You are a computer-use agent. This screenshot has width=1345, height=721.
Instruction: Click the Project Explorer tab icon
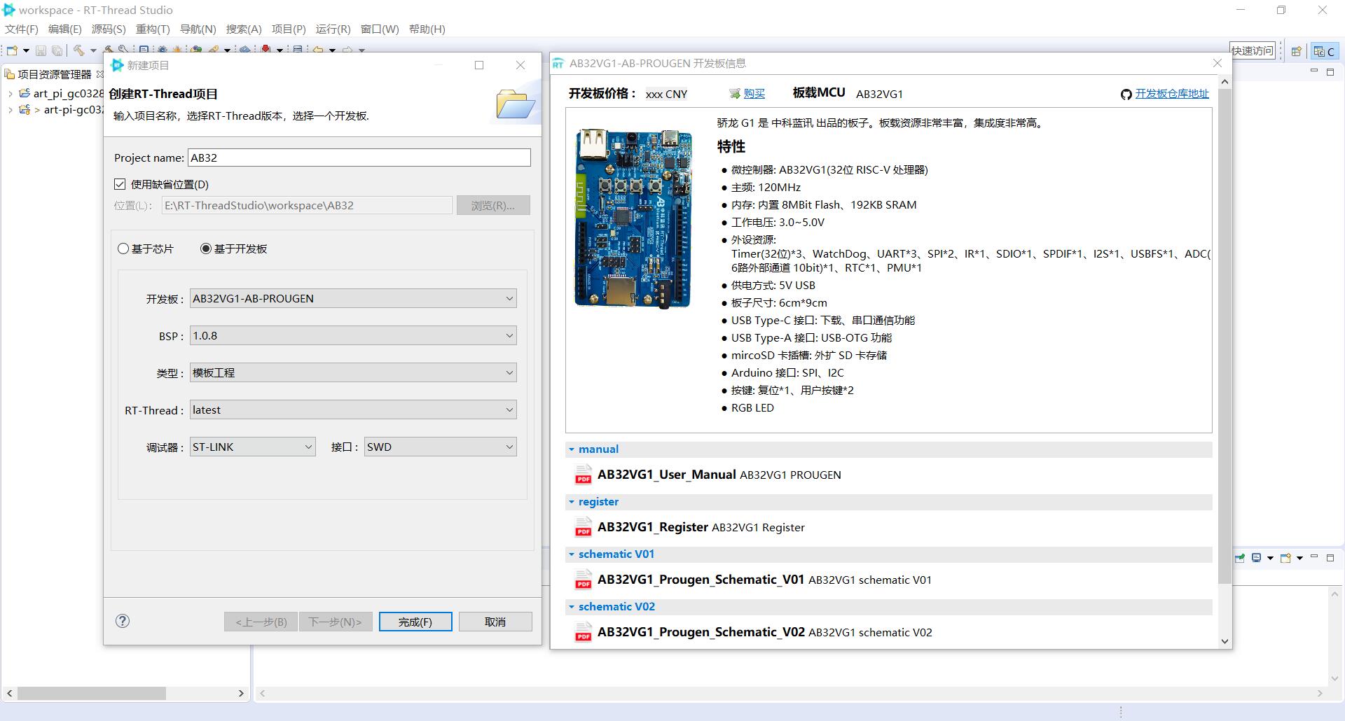[10, 74]
